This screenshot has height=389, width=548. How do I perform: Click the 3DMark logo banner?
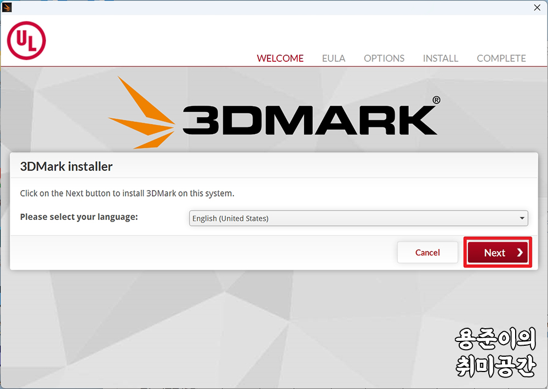275,112
